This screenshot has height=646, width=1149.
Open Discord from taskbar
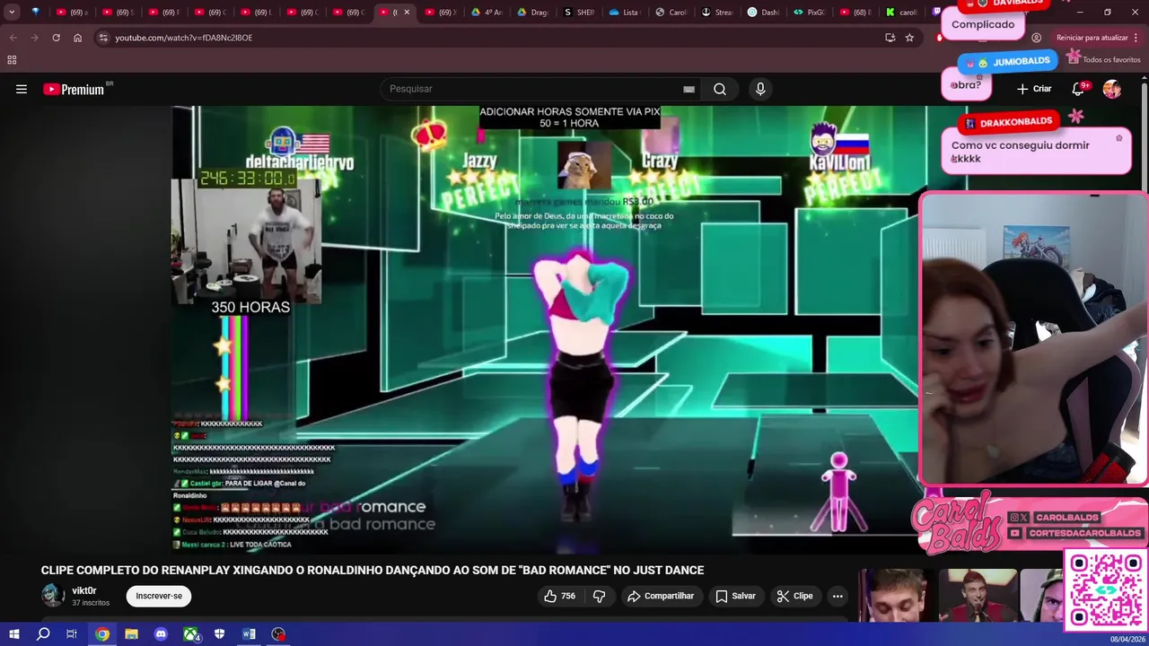point(161,634)
